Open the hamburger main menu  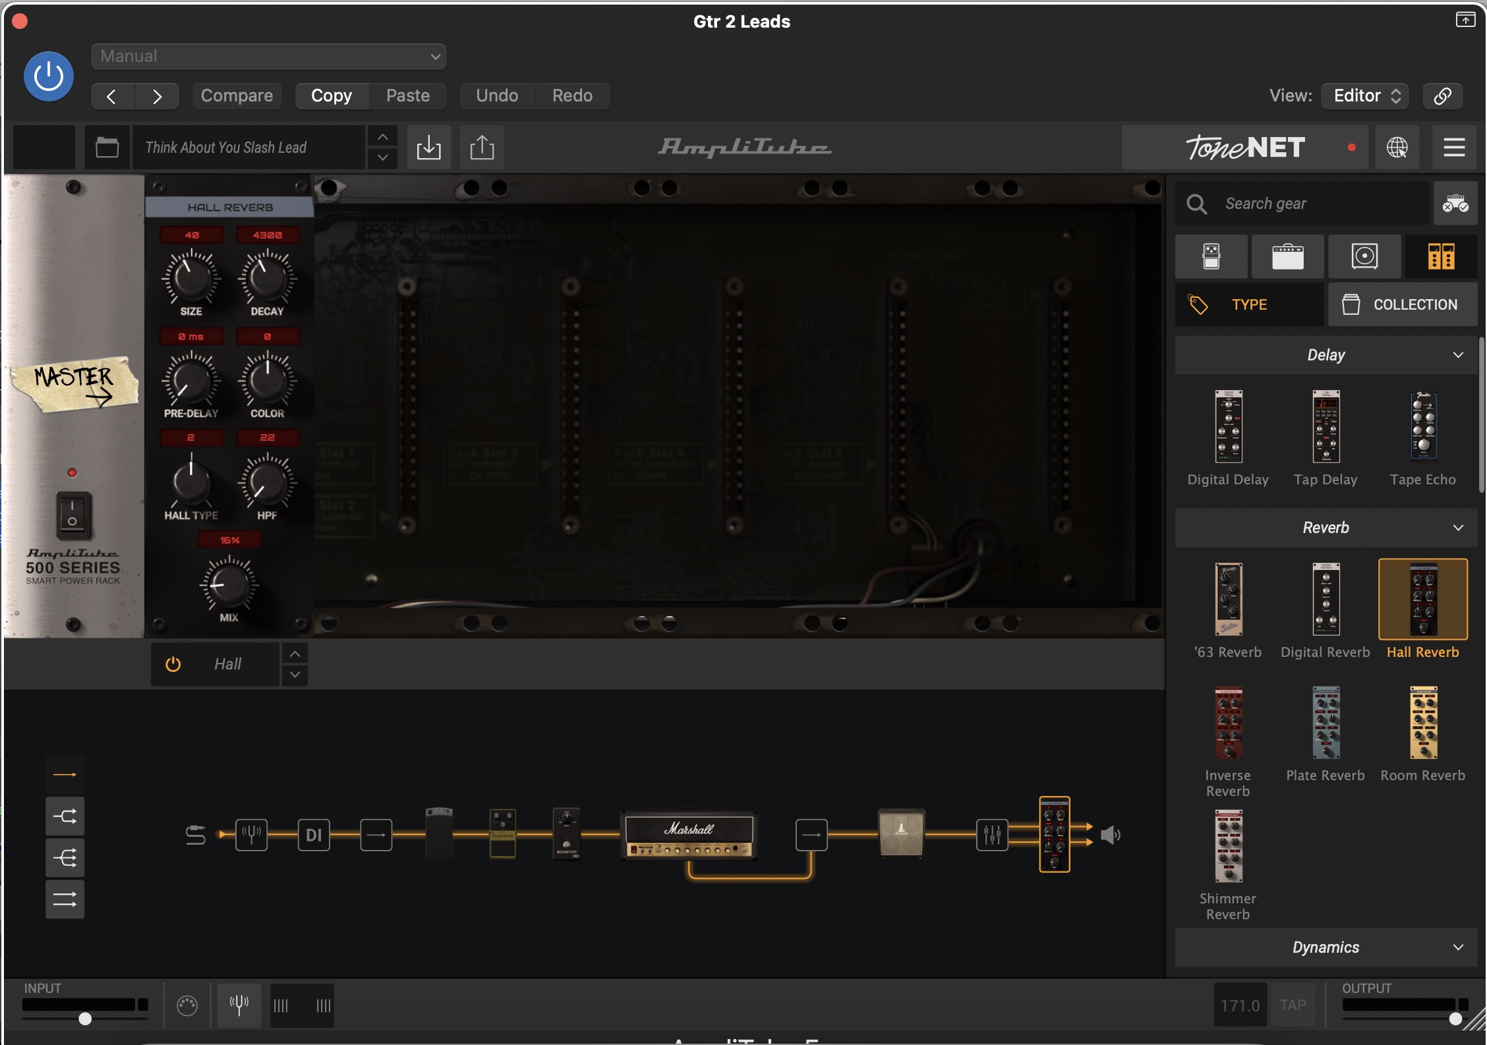click(1454, 147)
